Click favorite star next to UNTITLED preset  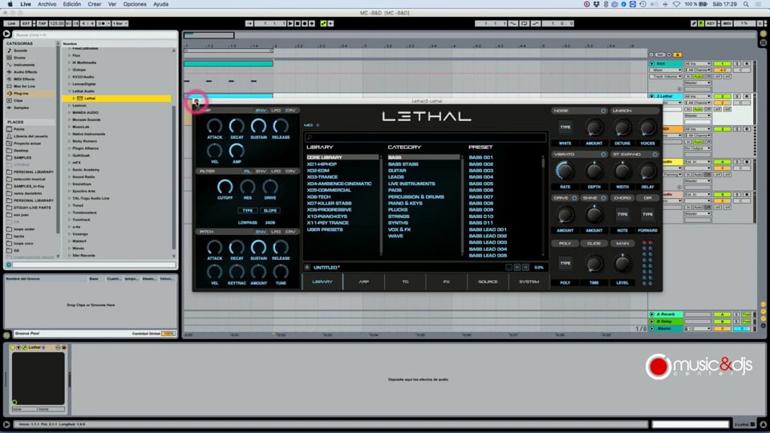[x=307, y=268]
